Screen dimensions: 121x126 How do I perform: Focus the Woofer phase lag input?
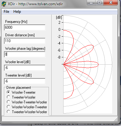point(25,54)
